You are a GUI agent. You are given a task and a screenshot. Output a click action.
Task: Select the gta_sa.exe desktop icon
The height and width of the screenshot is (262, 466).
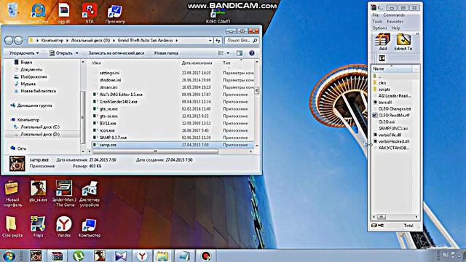38,191
